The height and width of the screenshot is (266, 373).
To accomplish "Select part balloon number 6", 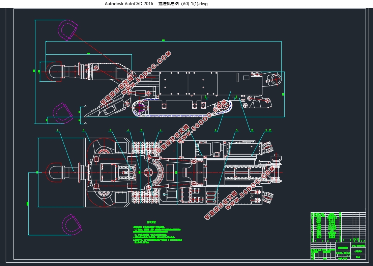I will coord(161,130).
